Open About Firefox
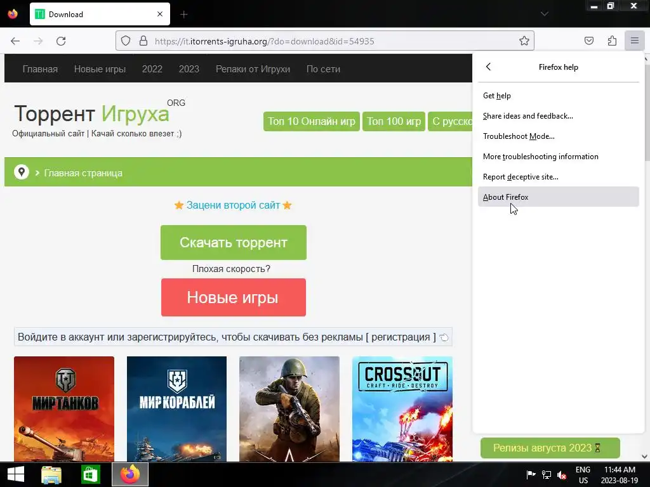This screenshot has height=487, width=650. (559, 197)
